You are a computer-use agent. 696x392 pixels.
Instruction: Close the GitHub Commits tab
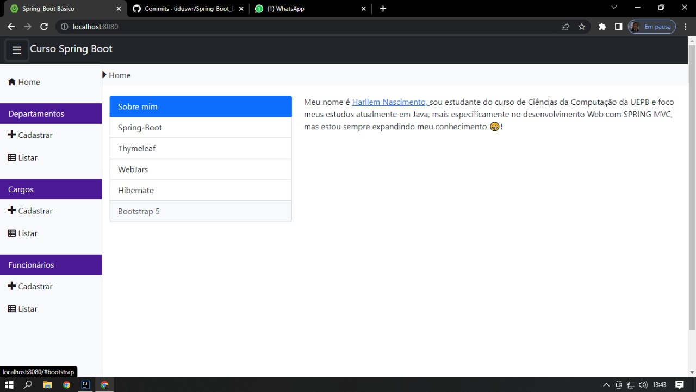241,9
